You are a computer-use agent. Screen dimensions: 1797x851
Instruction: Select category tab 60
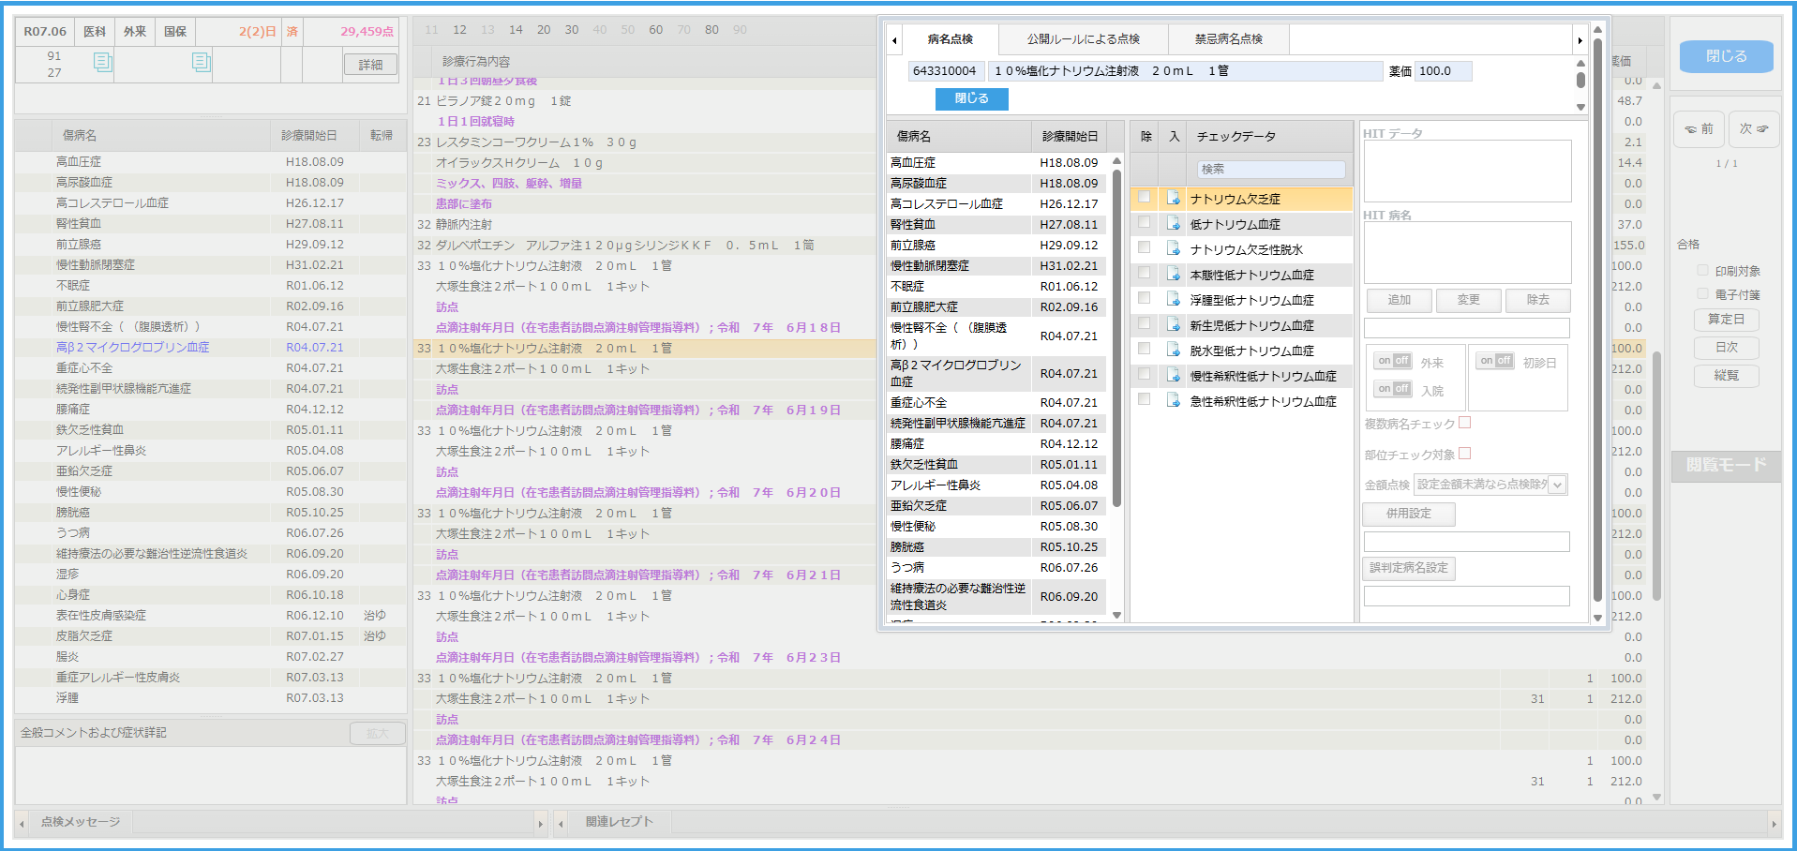pyautogui.click(x=655, y=30)
